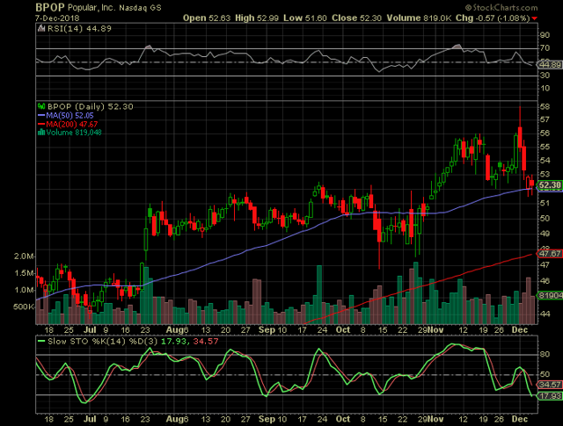Click red 34.57 value in STO legend
Image resolution: width=563 pixels, height=426 pixels.
tap(206, 341)
